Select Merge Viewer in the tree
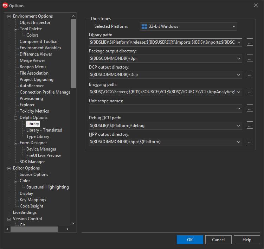The width and height of the screenshot is (264, 249). tap(32, 60)
